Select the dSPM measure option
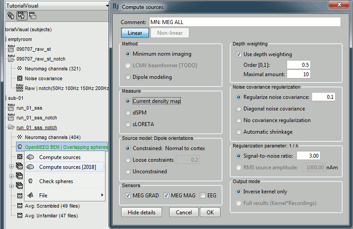The image size is (353, 229). (x=128, y=113)
